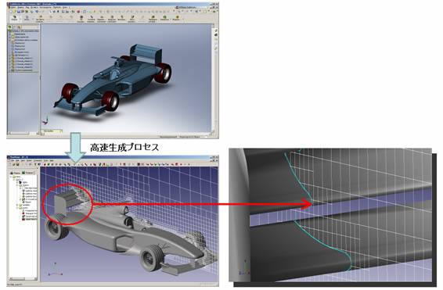Click the horizontal scrollbar under the lower project tree
Viewport: 443px width, 290px height.
coord(23,279)
